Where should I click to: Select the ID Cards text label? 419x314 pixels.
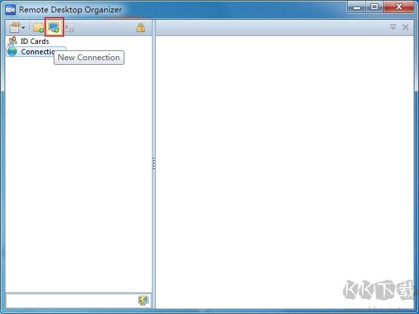coord(35,41)
